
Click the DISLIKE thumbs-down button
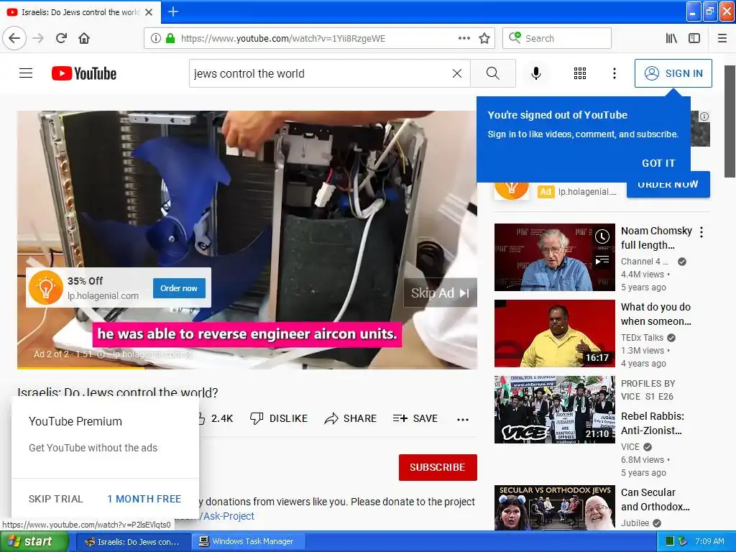click(279, 418)
